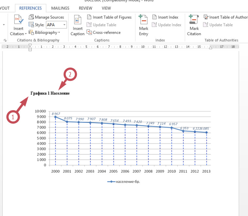Click the Insert Citation icon
Image resolution: width=248 pixels, height=216 pixels.
click(19, 20)
